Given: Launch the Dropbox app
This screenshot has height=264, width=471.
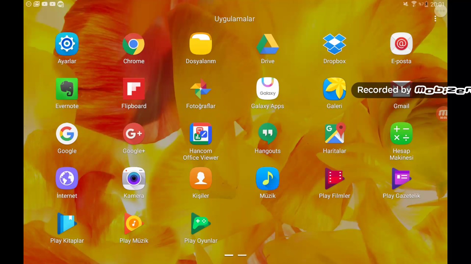Looking at the screenshot, I should 334,44.
